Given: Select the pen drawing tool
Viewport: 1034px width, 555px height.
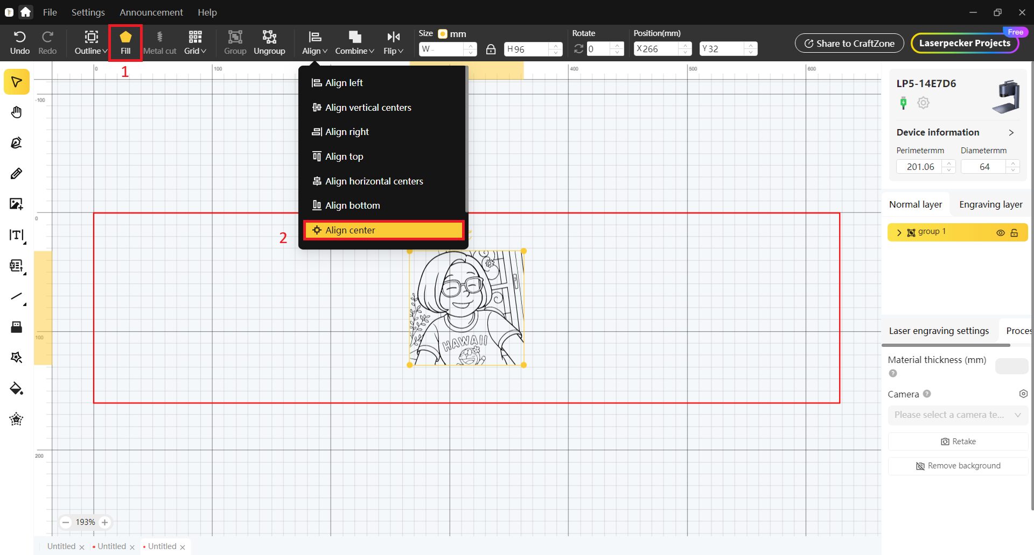Looking at the screenshot, I should coord(17,143).
